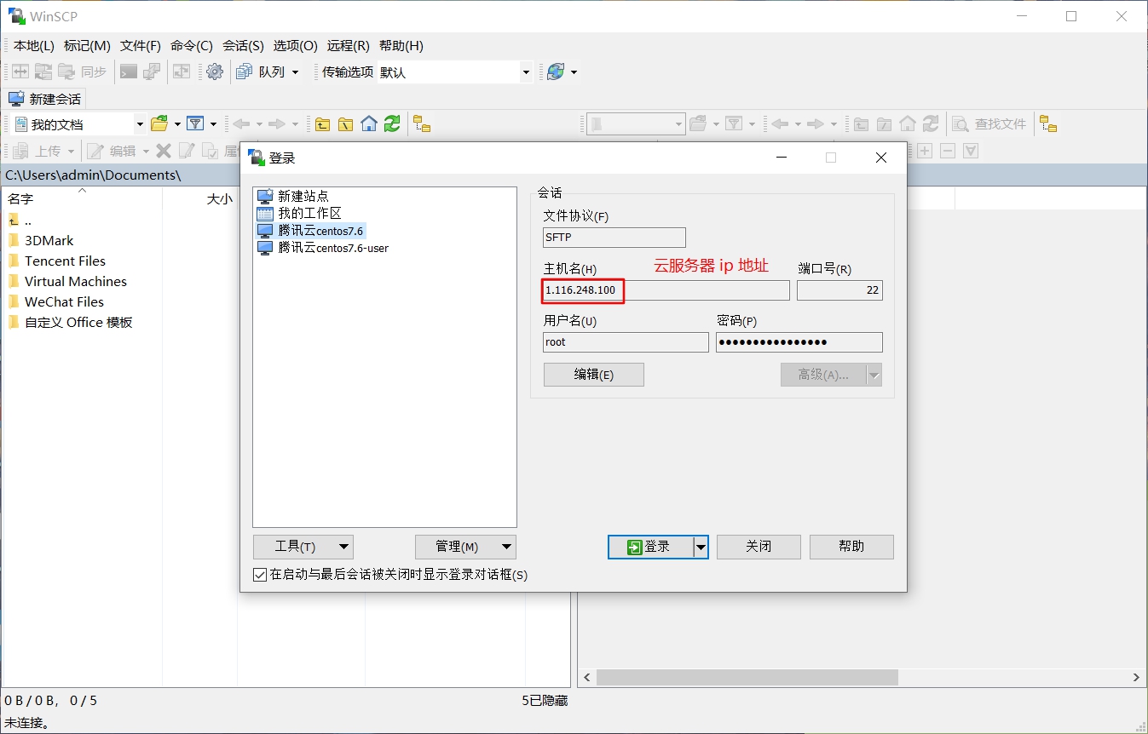Open WinSCP preferences via gear icon
Image resolution: width=1148 pixels, height=734 pixels.
pyautogui.click(x=215, y=72)
